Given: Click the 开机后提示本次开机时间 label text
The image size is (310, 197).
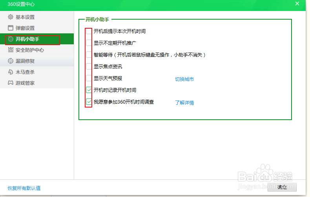Looking at the screenshot, I should [x=120, y=31].
